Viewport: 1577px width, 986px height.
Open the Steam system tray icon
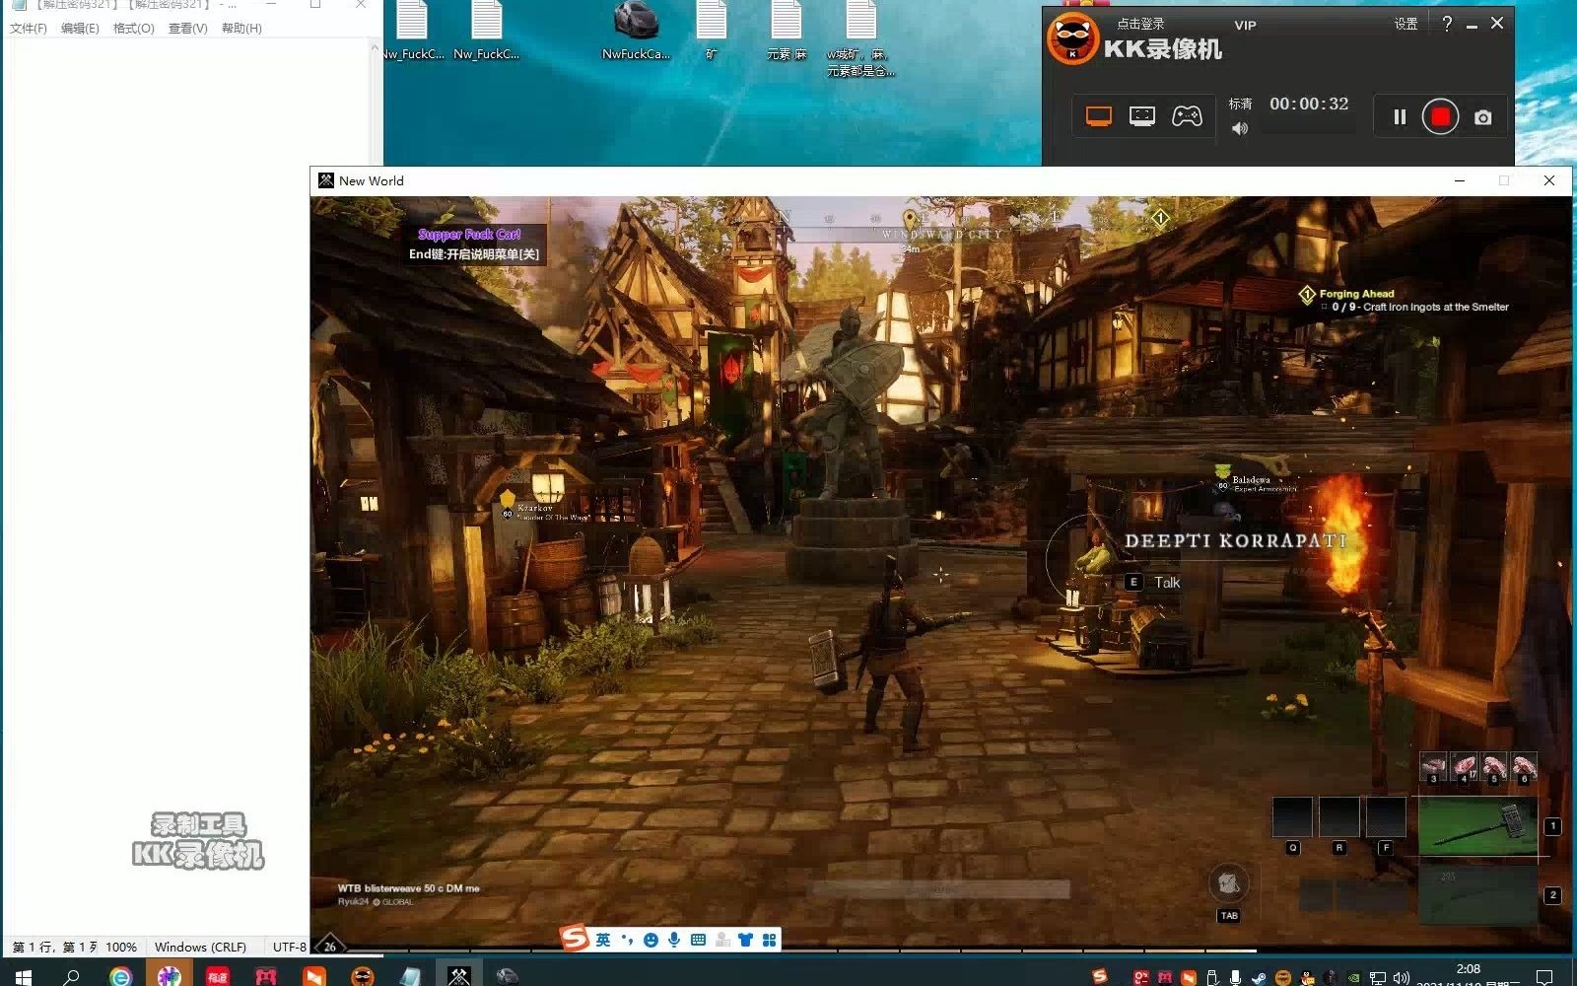[1259, 977]
